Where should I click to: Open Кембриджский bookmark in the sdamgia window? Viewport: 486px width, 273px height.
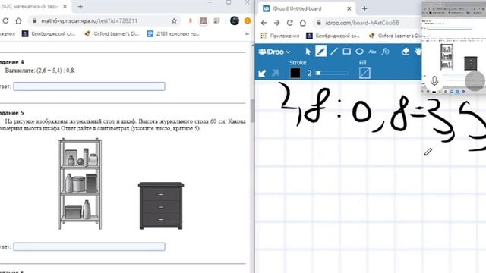pos(49,33)
